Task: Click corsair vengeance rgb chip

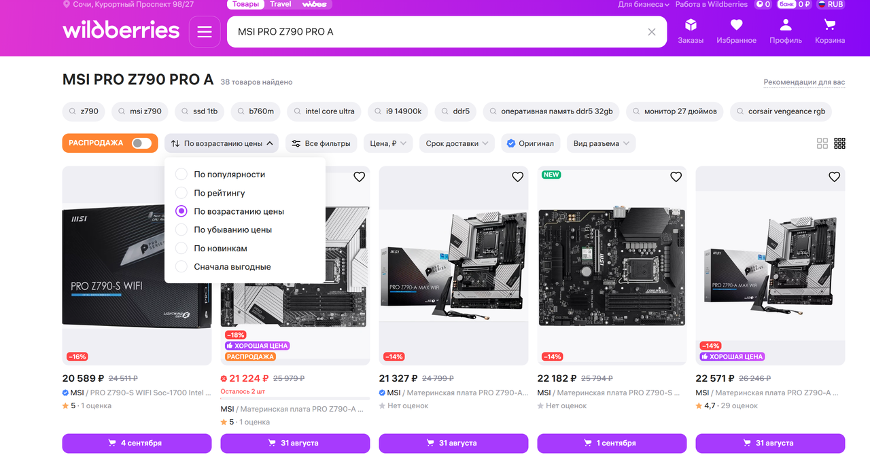Action: [781, 111]
